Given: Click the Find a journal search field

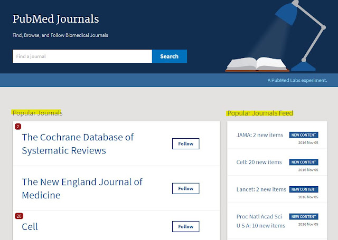Looking at the screenshot, I should click(82, 56).
